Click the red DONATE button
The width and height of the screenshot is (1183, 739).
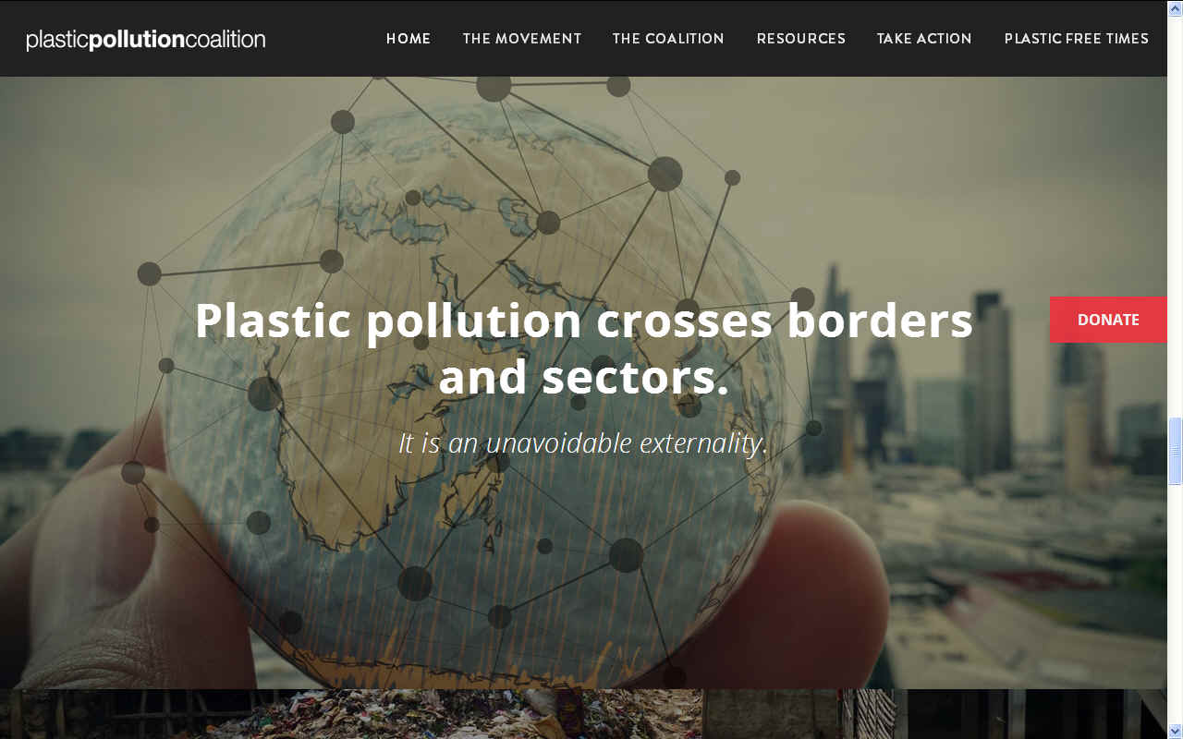1108,320
